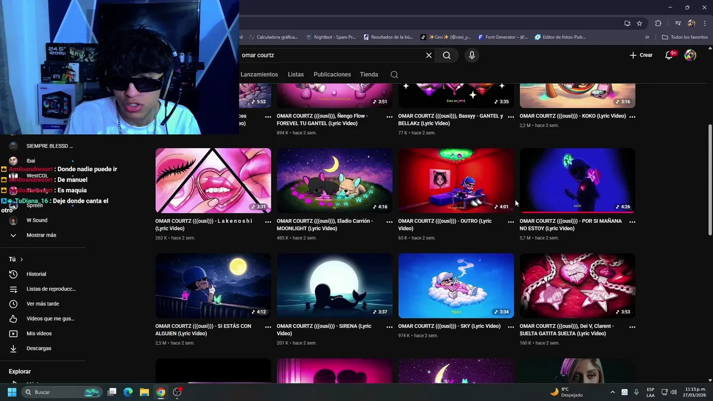Screen dimensions: 713x401
Task: Open the Editor de fotos: Pixlr bookmark
Action: tap(560, 37)
